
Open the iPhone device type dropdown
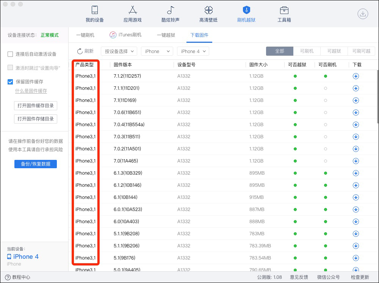click(157, 51)
